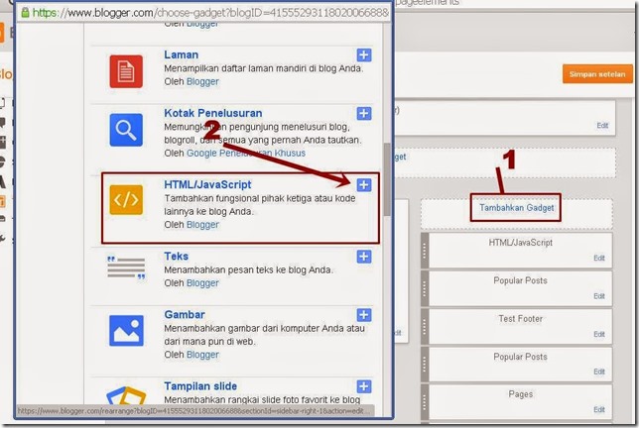The height and width of the screenshot is (428, 639).
Task: Add the Tampilan slide gadget plus icon
Action: (x=364, y=386)
